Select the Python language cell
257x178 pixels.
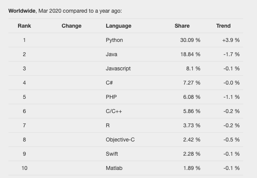[114, 40]
